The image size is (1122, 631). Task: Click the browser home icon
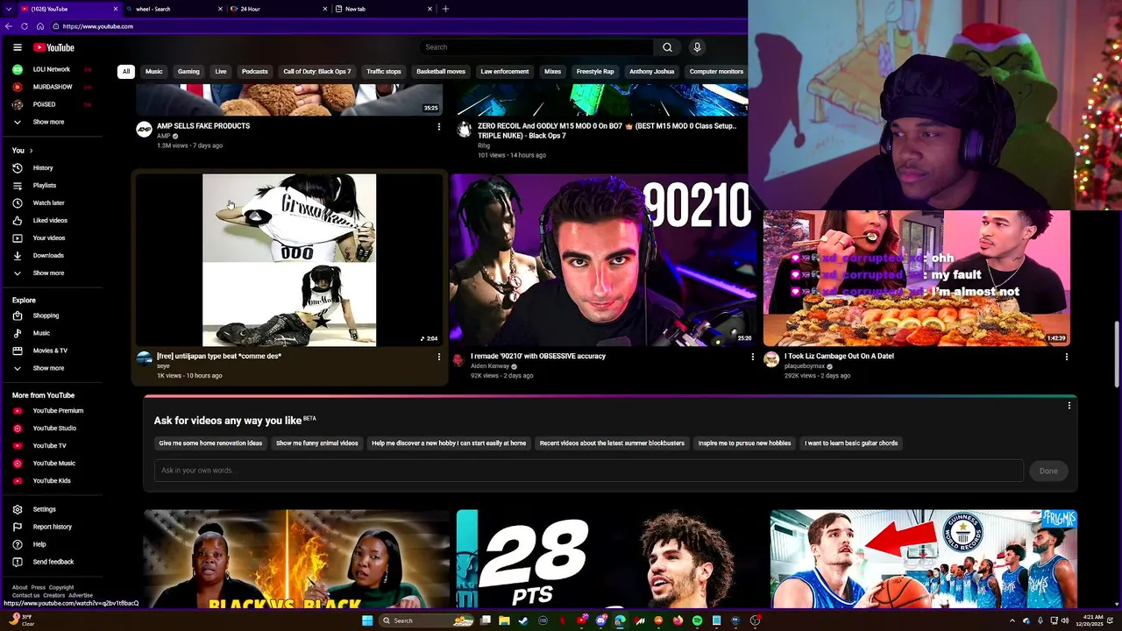[40, 26]
